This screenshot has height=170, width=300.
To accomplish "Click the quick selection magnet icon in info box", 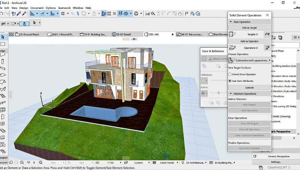I will (x=24, y=24).
